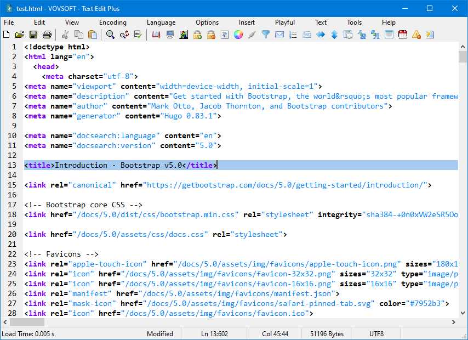This screenshot has width=468, height=340.
Task: Click the vertical scrollbar down arrow
Action: 463,313
